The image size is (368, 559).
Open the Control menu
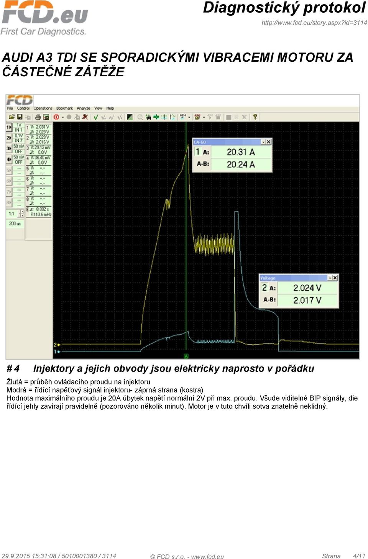(23, 109)
